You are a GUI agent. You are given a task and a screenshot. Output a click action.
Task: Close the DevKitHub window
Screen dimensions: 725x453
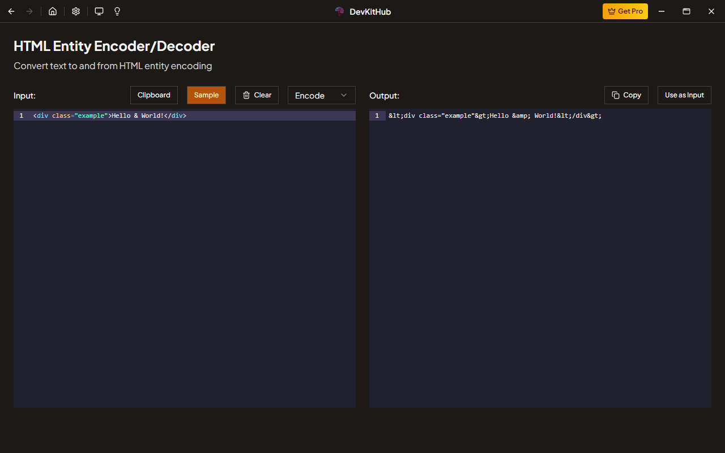click(711, 11)
